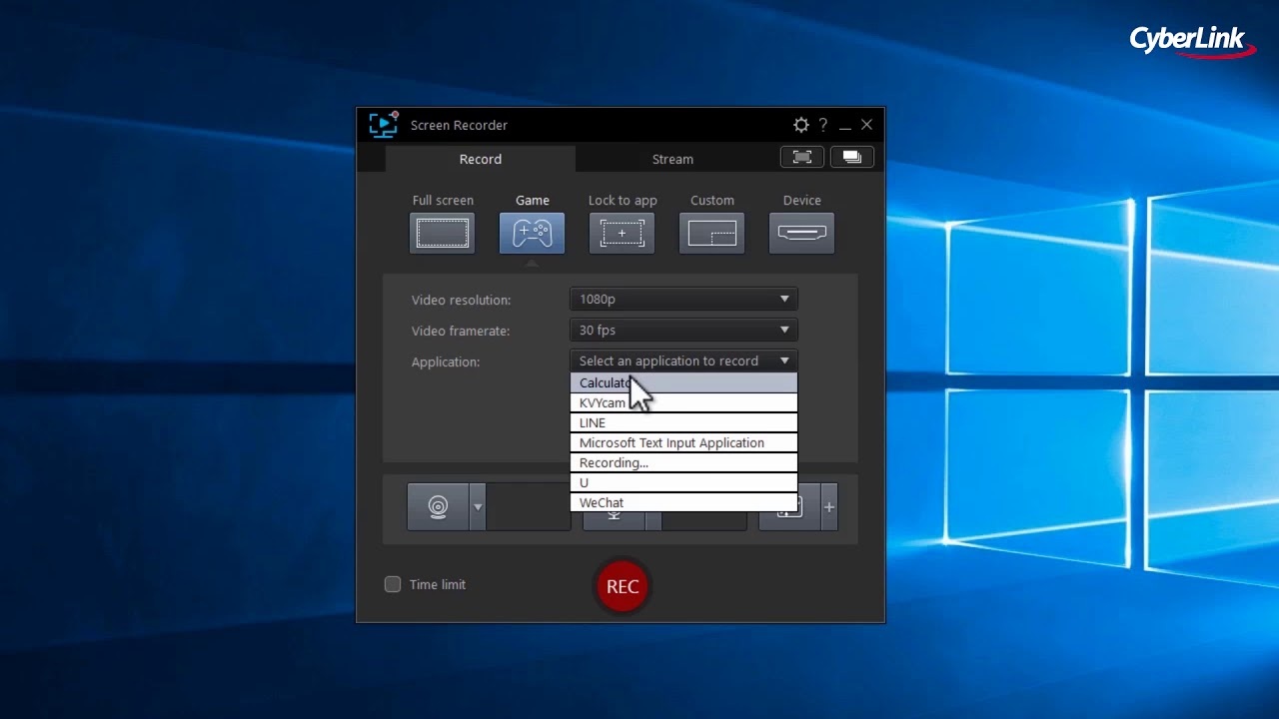Select the Game recording mode gamepad icon

(x=532, y=234)
